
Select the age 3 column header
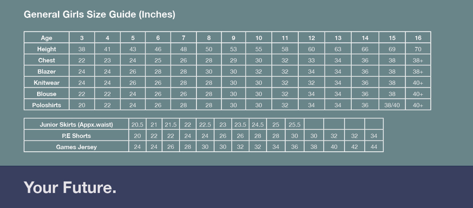[82, 38]
